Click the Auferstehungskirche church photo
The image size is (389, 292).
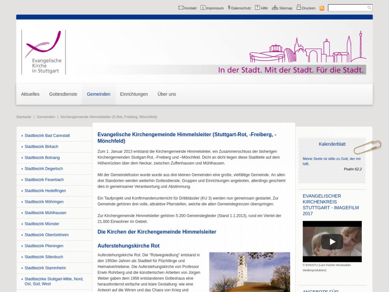(x=249, y=272)
